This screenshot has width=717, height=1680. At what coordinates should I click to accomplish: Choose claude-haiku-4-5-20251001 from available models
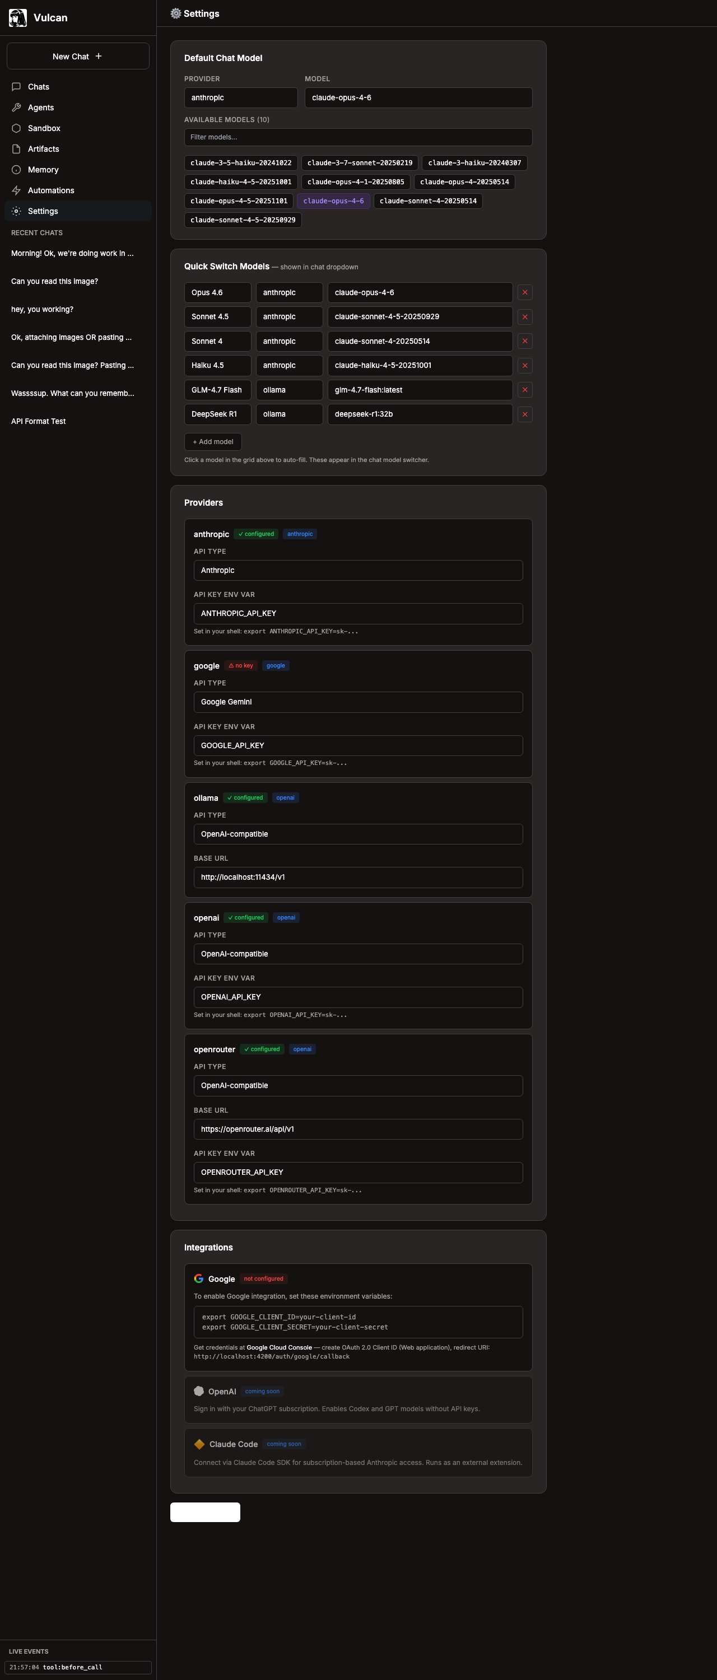coord(241,182)
